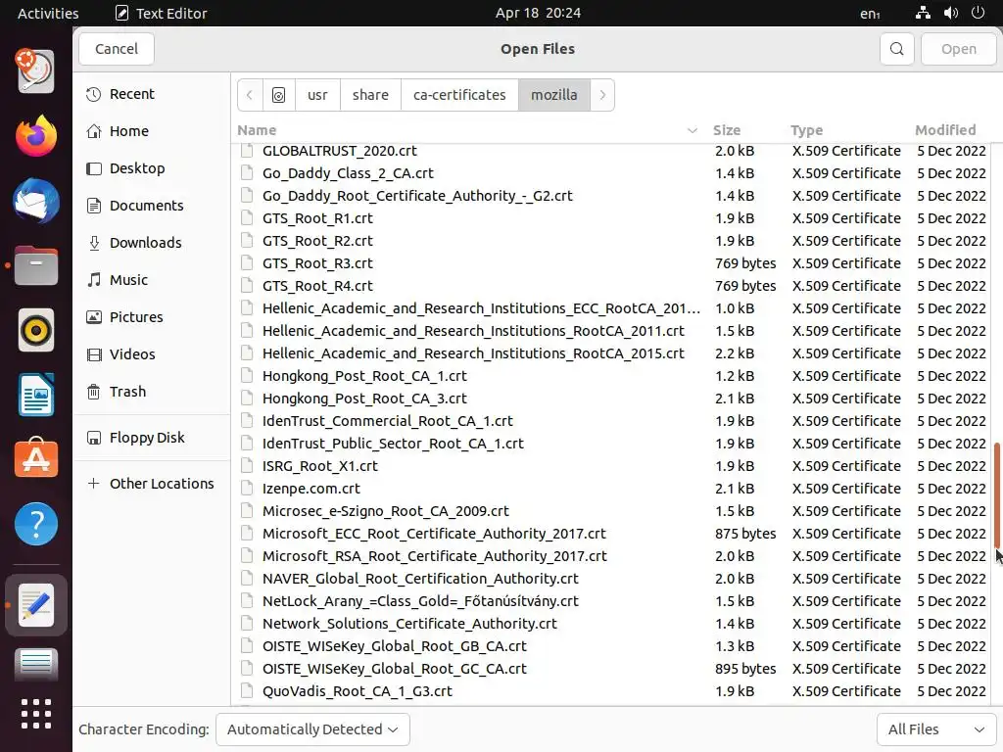Open Help from the dock
The width and height of the screenshot is (1003, 752).
click(36, 524)
